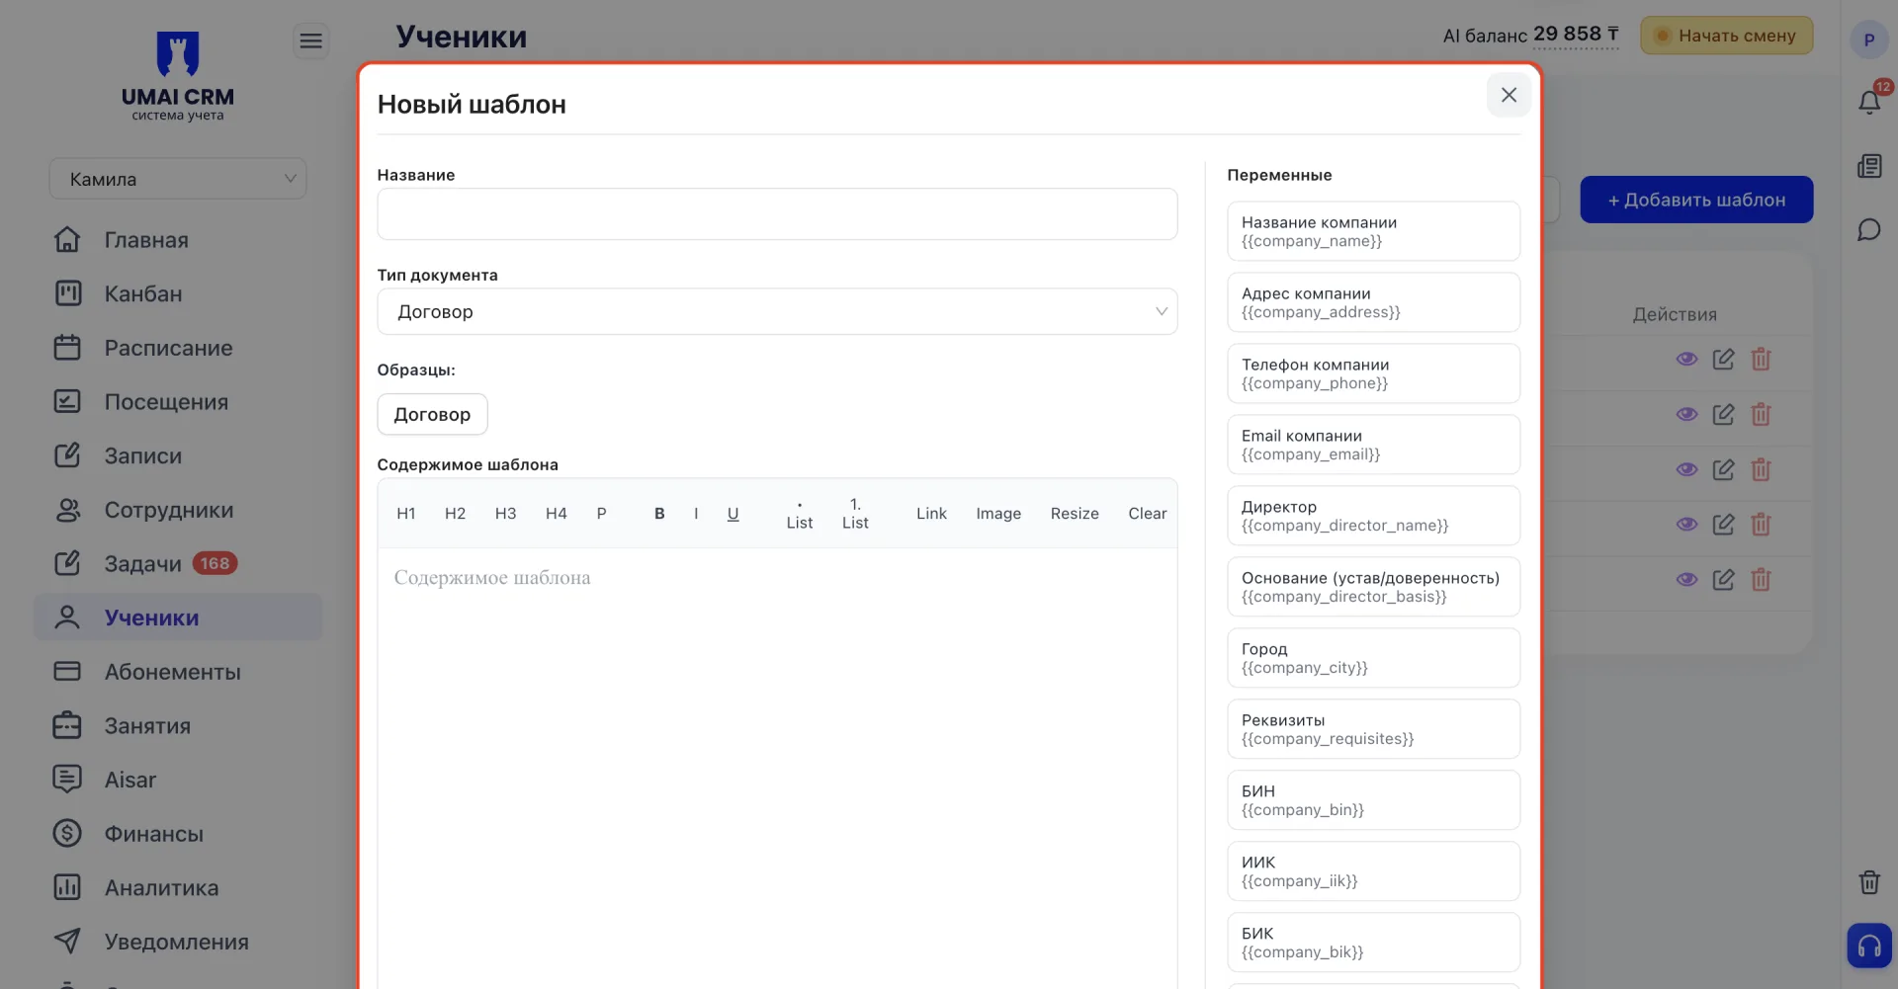
Task: Delete the fifth template row
Action: pyautogui.click(x=1761, y=580)
